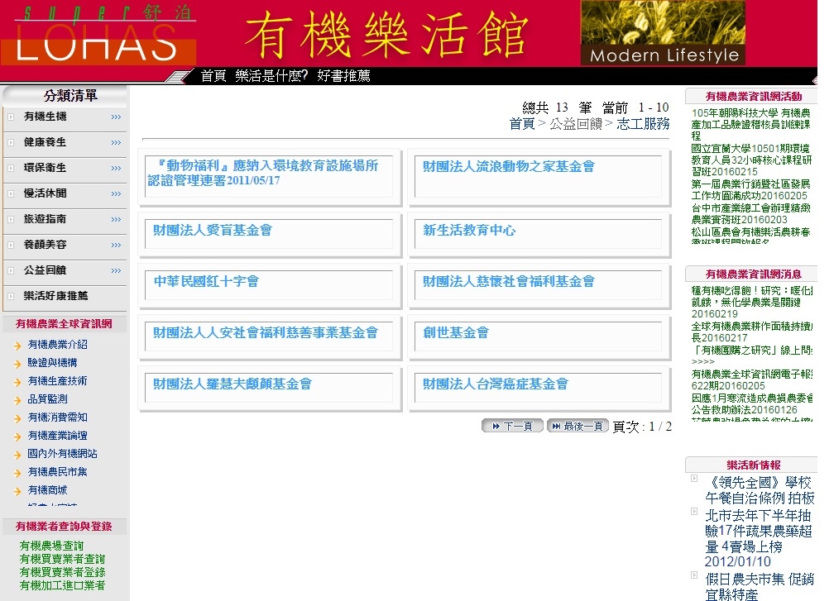Open the 有機農業介紹 link
834x601 pixels.
coord(57,345)
